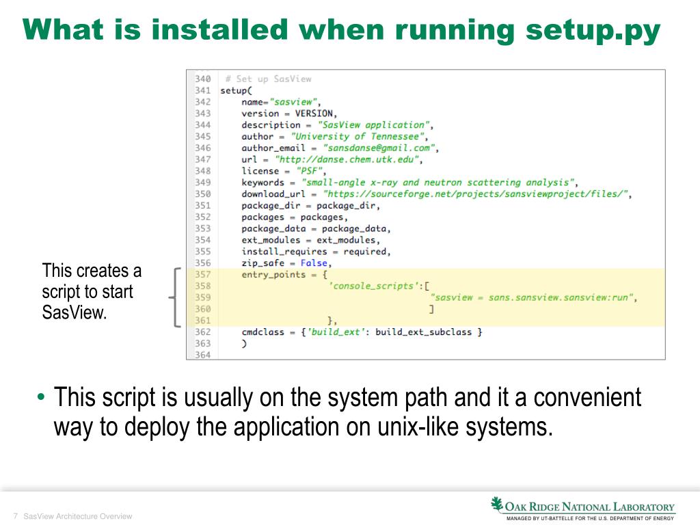Screen dimensions: 700x525
Task: Select the license "PSF" line
Action: tap(284, 171)
